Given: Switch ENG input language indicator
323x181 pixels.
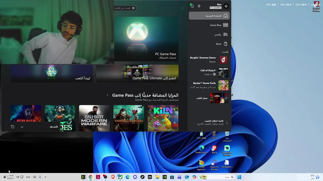Looking at the screenshot, I should 28,177.
